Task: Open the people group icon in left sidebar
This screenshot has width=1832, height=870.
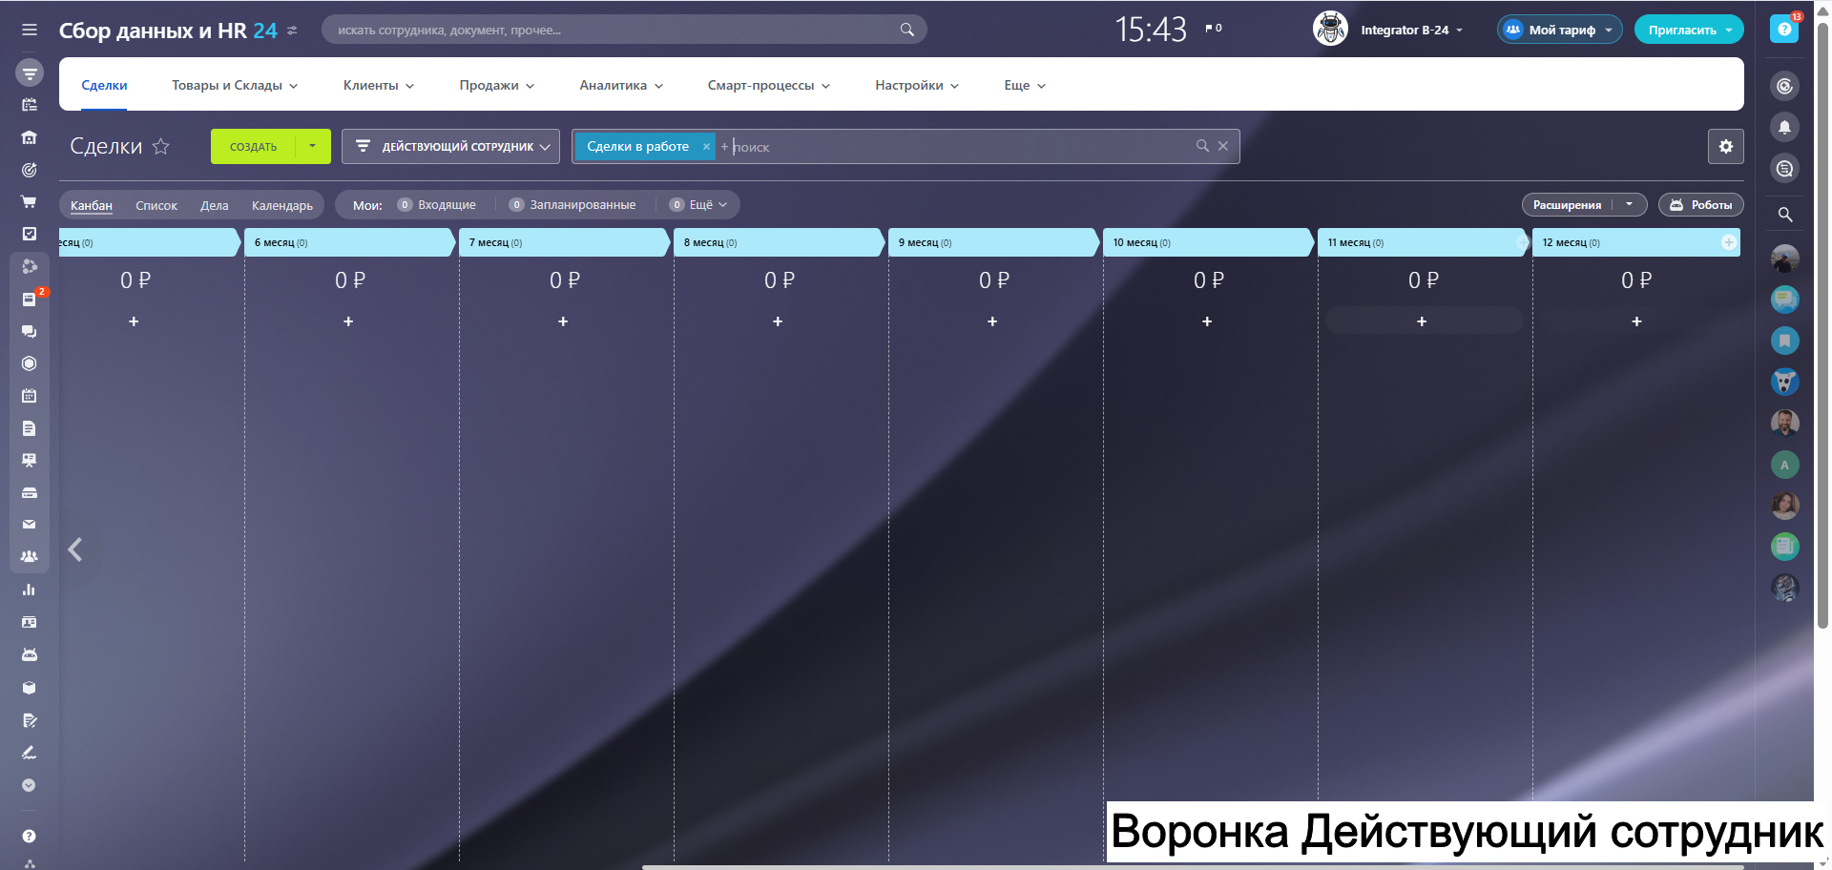Action: (30, 556)
